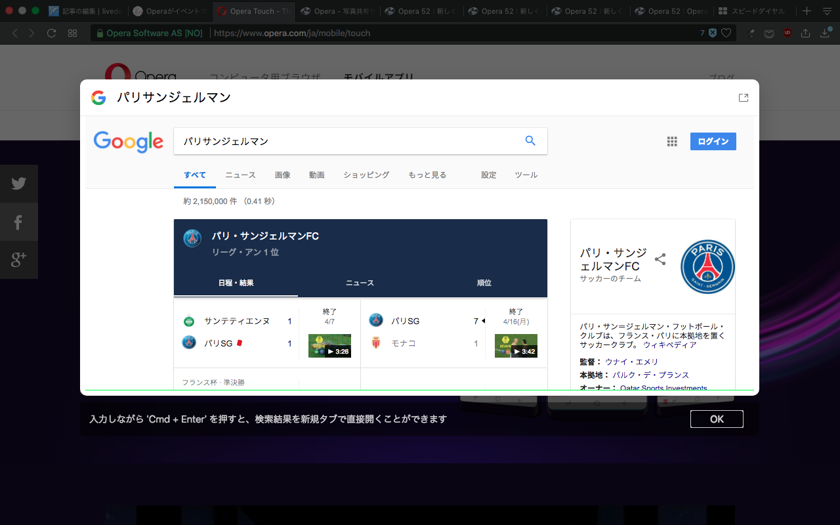
Task: Select the ニュース search tab
Action: click(x=240, y=175)
